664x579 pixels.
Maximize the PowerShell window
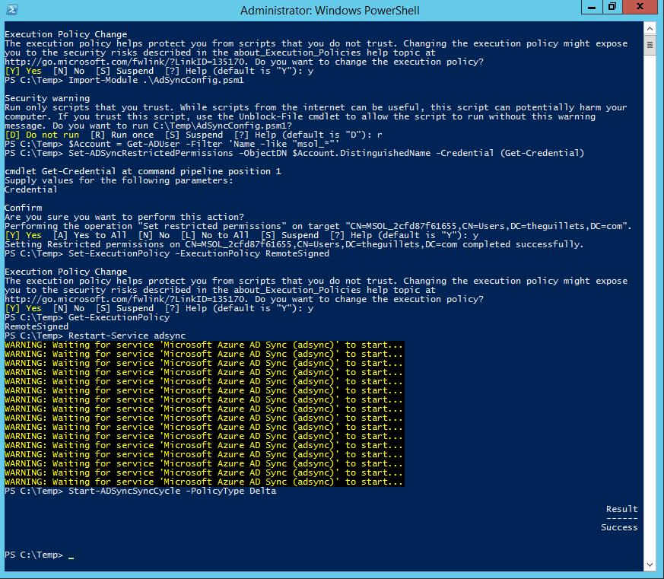coord(612,7)
